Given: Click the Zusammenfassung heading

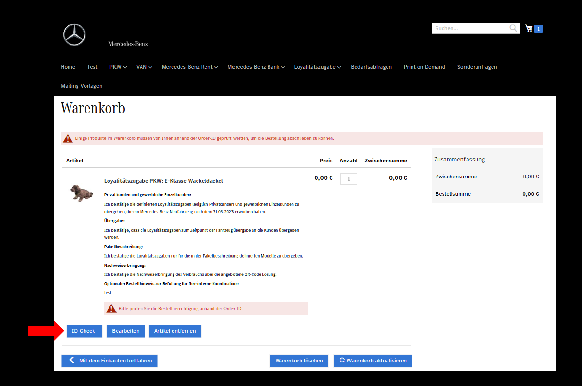Looking at the screenshot, I should [x=459, y=159].
